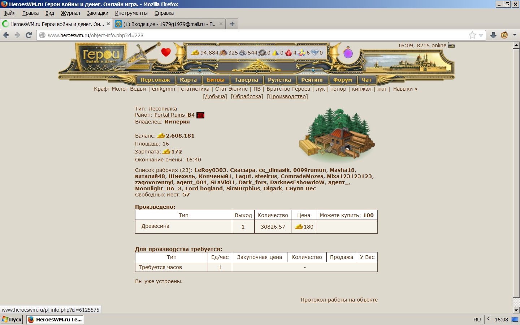Open the Закладки menu in Firefox
Viewport: 520px width, 325px height.
click(x=97, y=13)
